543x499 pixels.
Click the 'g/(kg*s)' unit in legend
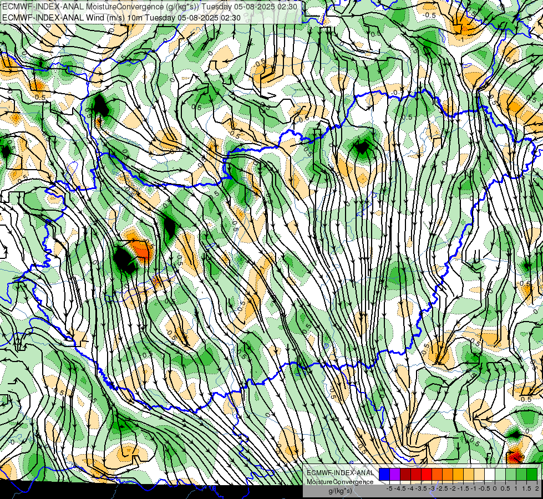coord(340,491)
